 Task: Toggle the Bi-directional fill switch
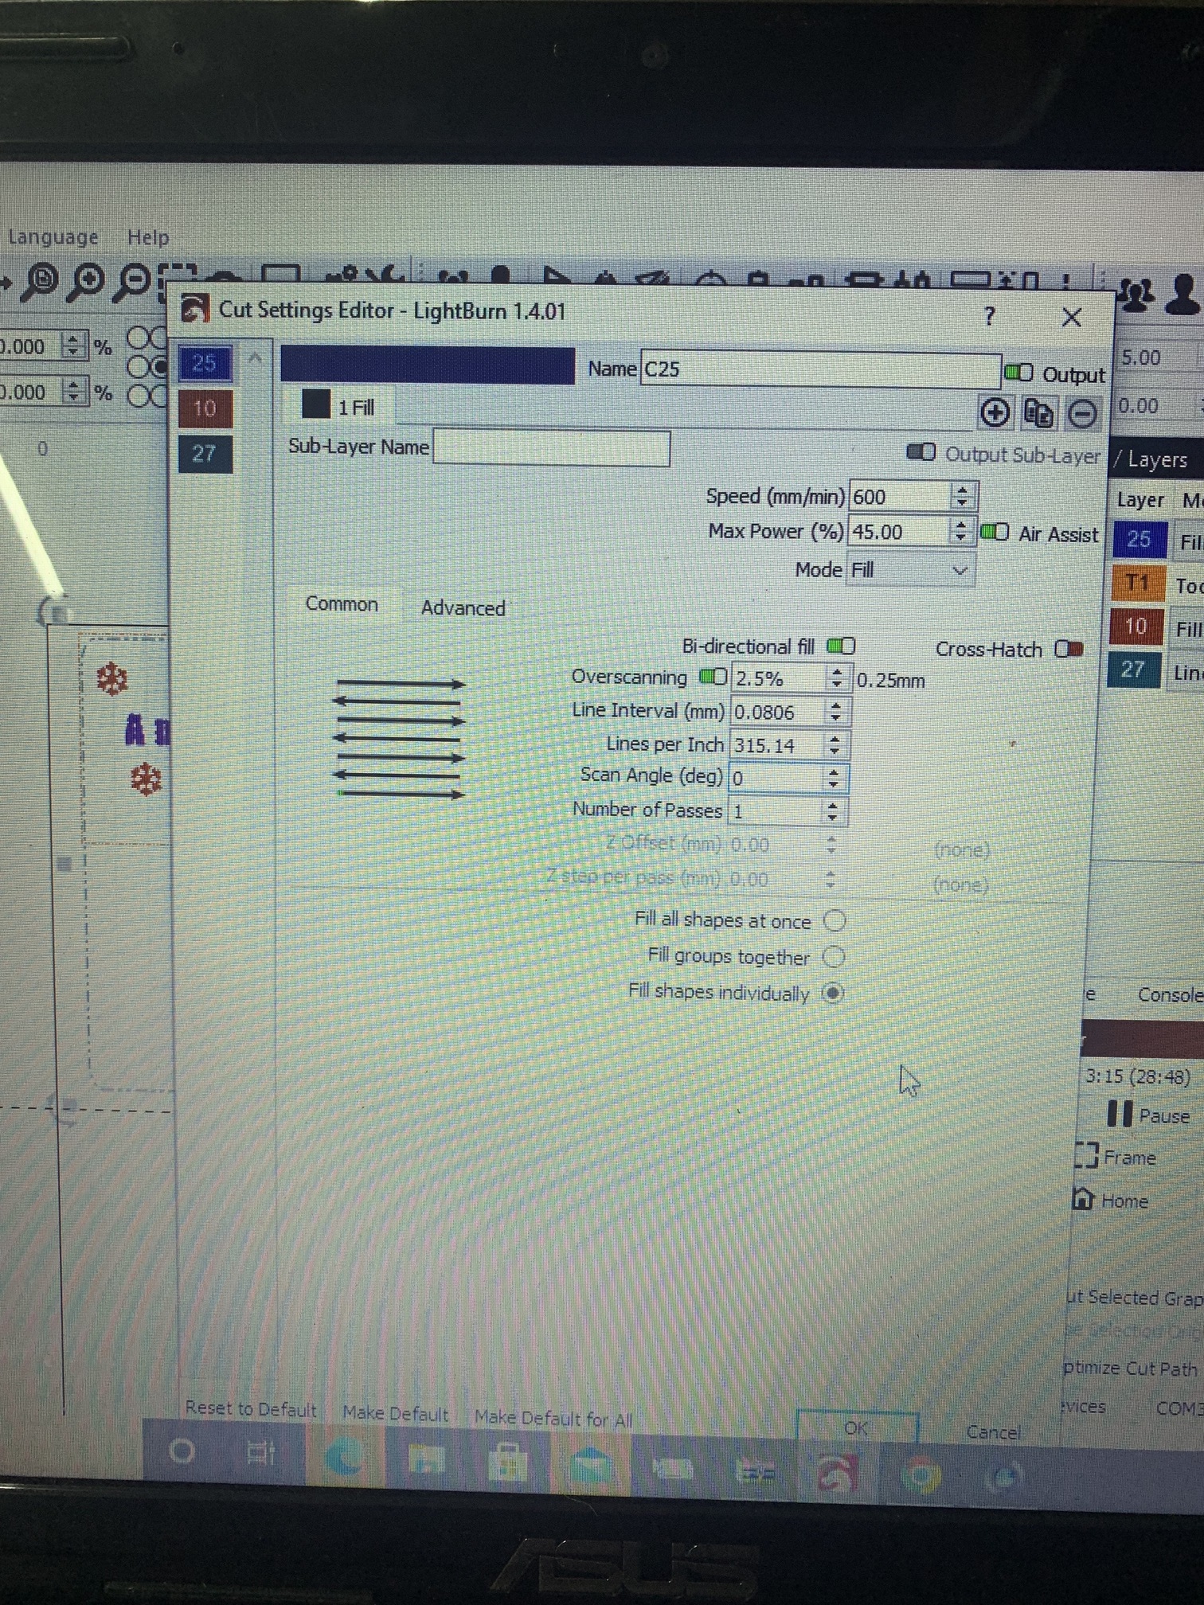(x=841, y=646)
